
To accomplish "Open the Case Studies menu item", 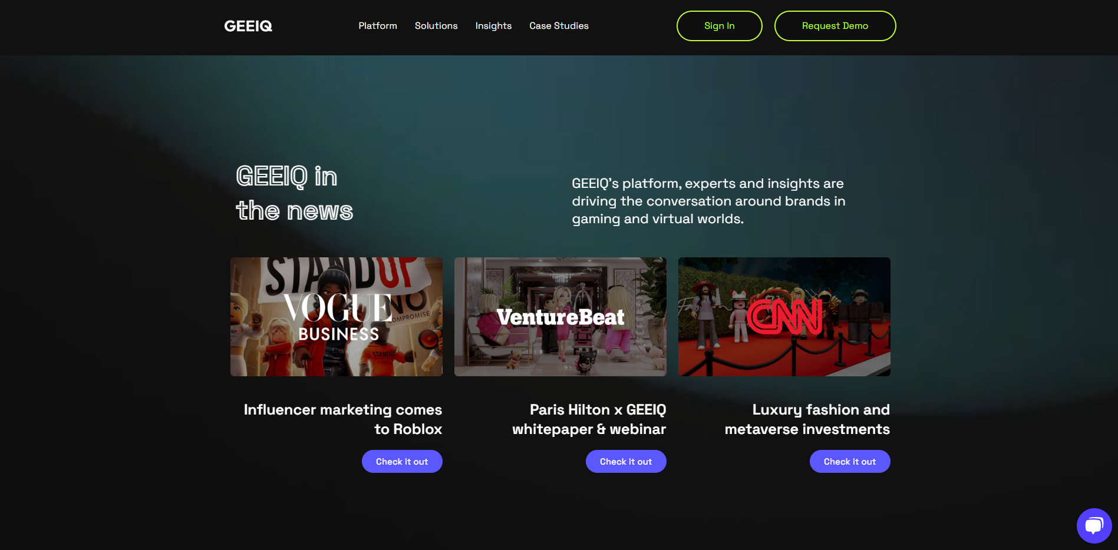I will (x=559, y=26).
